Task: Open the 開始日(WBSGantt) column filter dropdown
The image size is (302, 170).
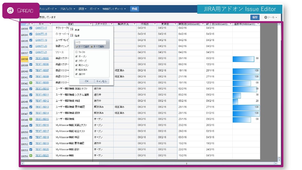Action: coord(203,24)
